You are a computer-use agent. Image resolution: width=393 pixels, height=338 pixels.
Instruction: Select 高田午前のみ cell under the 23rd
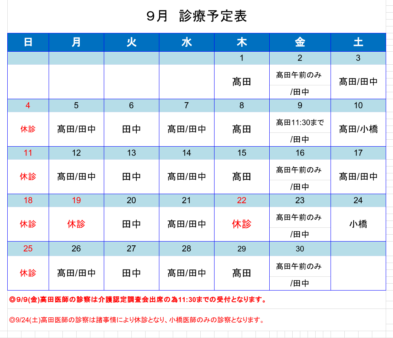[x=300, y=217]
